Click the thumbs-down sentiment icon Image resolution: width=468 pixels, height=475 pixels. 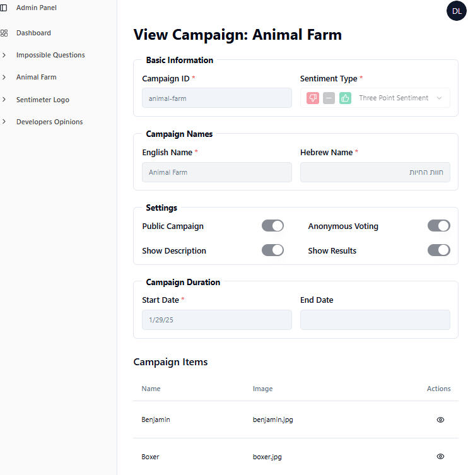coord(313,98)
